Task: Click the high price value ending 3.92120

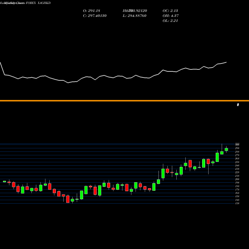Action: point(135,11)
